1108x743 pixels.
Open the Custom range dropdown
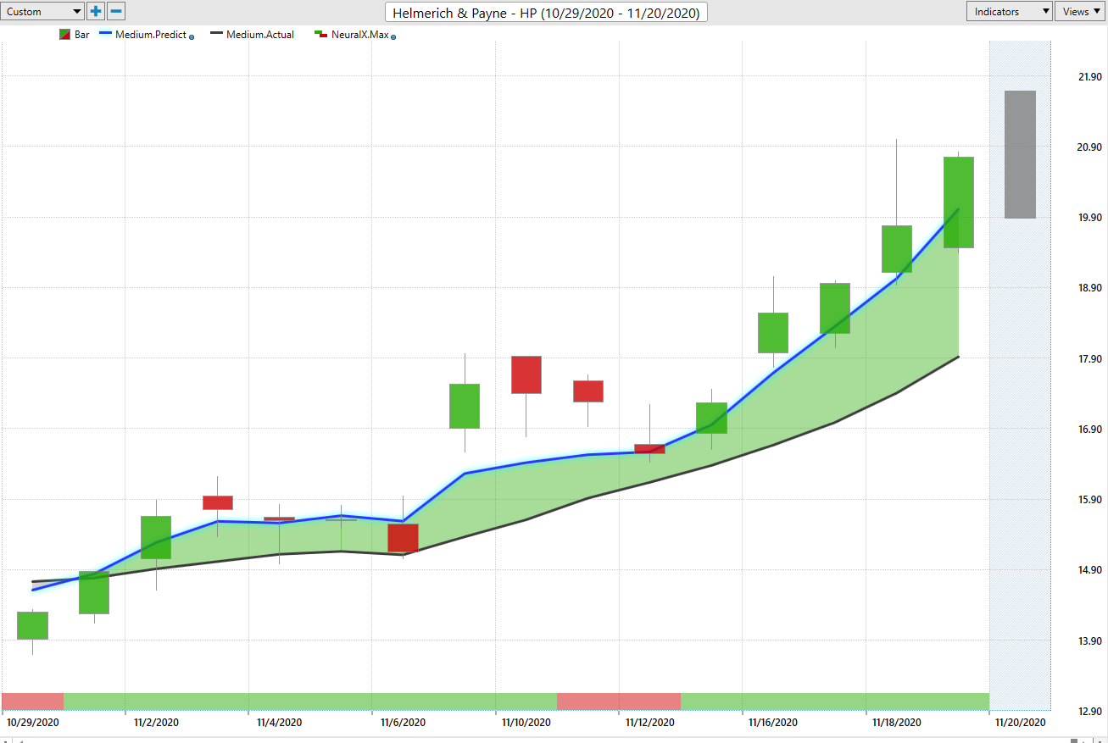(42, 11)
